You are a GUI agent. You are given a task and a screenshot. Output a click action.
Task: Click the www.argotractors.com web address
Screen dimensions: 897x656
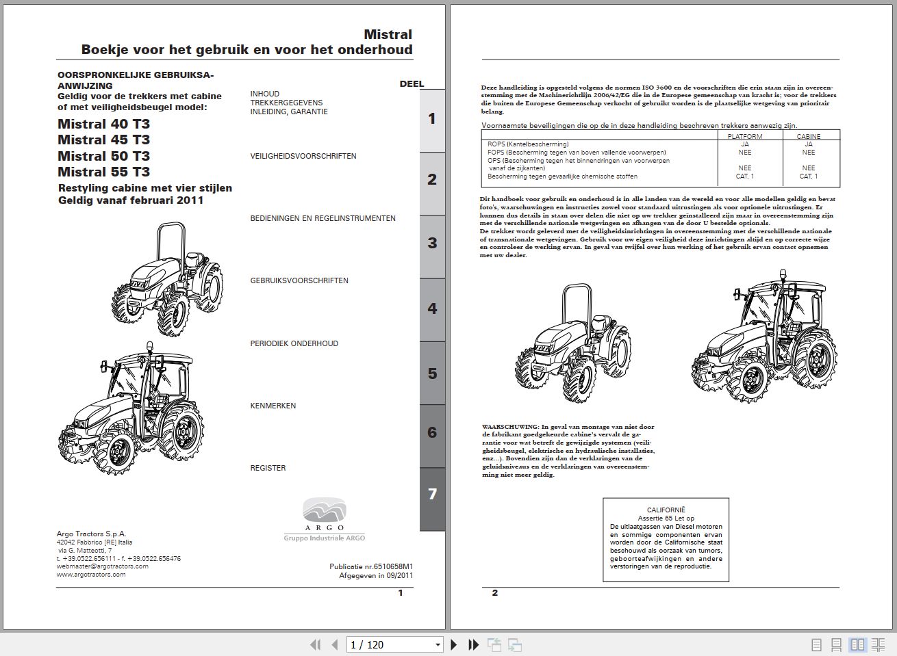(x=91, y=575)
